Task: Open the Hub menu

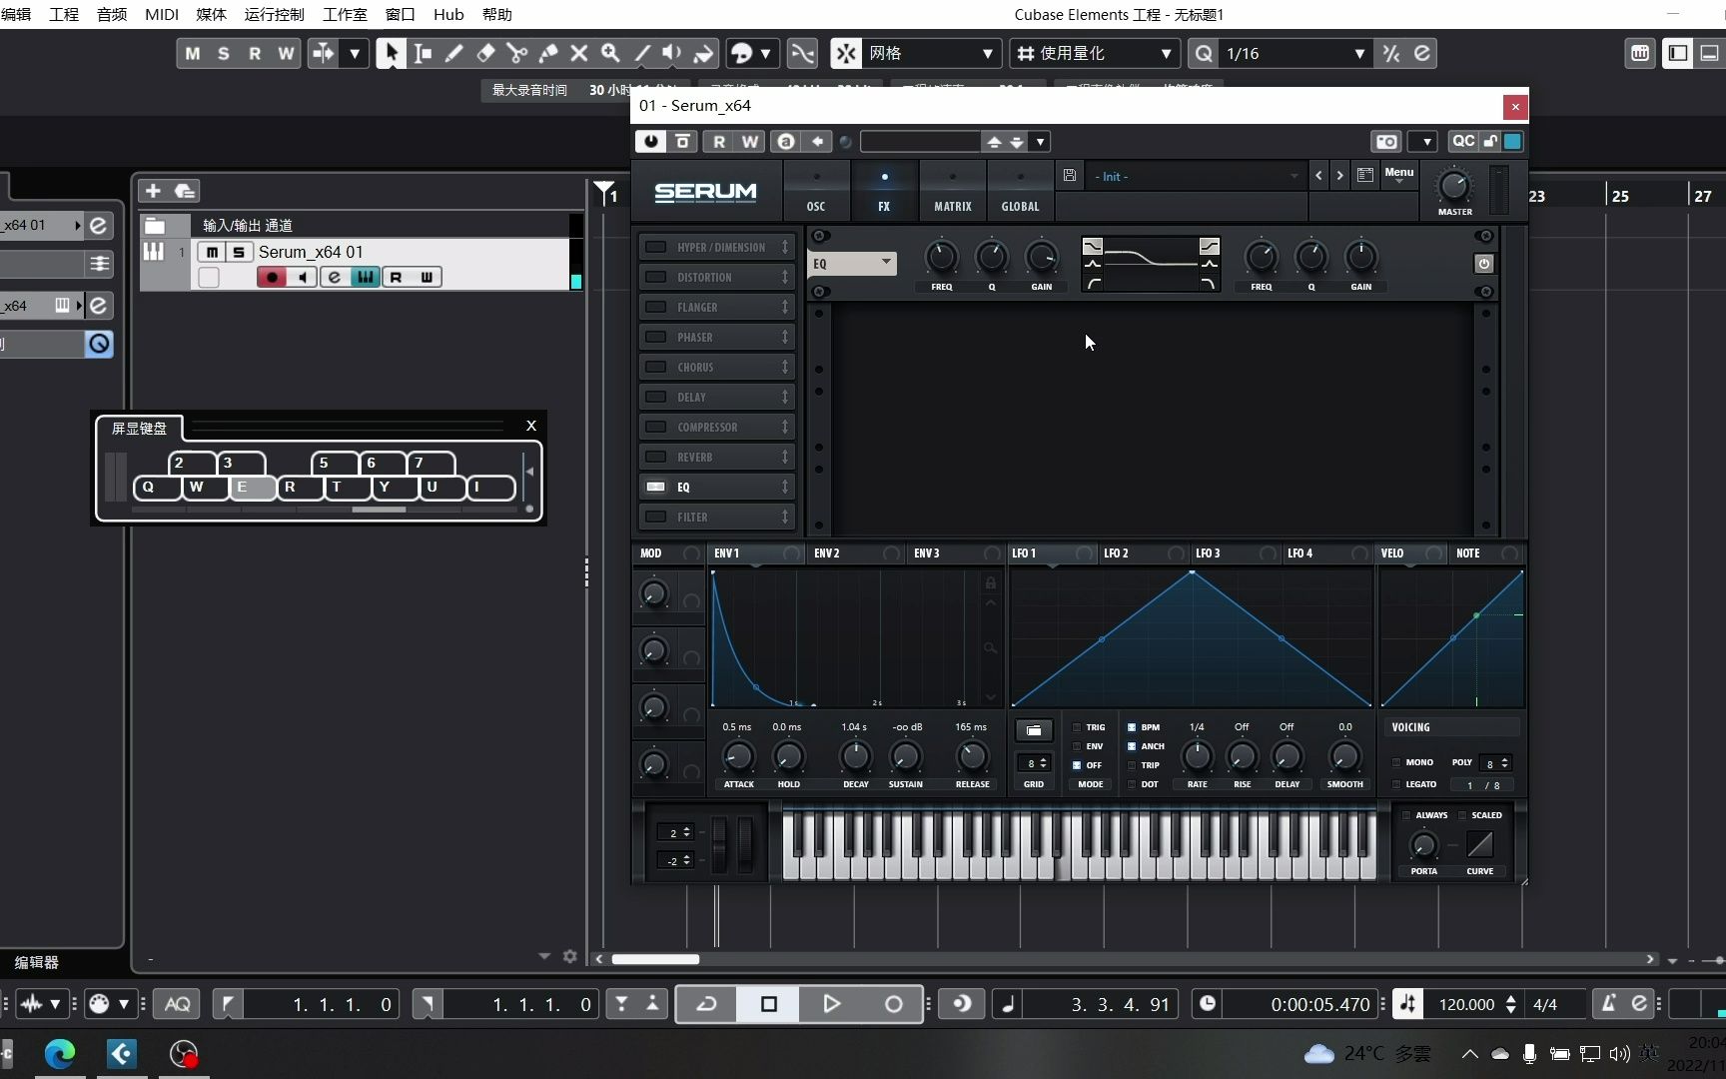Action: [448, 14]
